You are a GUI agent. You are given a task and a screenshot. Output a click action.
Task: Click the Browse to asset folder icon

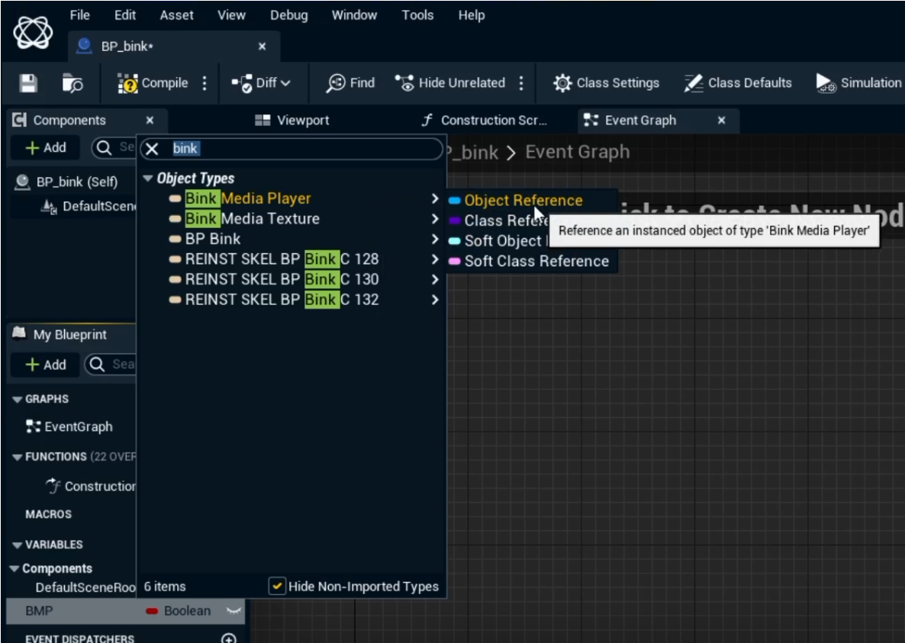(x=72, y=83)
